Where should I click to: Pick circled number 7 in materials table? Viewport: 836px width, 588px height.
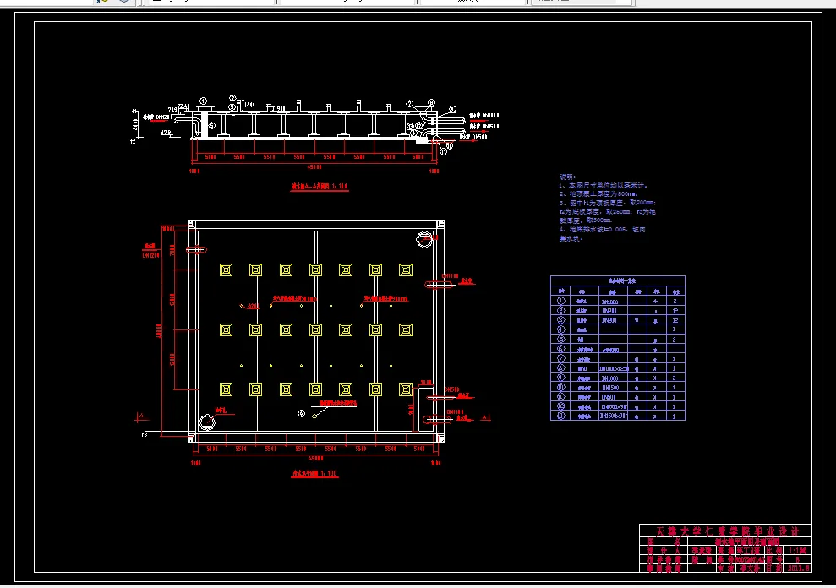(x=560, y=359)
